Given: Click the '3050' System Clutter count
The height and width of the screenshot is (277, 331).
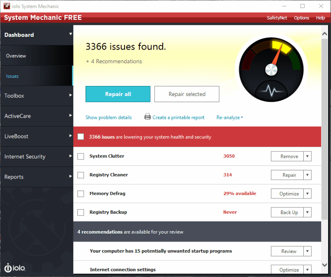Looking at the screenshot, I should (x=229, y=156).
